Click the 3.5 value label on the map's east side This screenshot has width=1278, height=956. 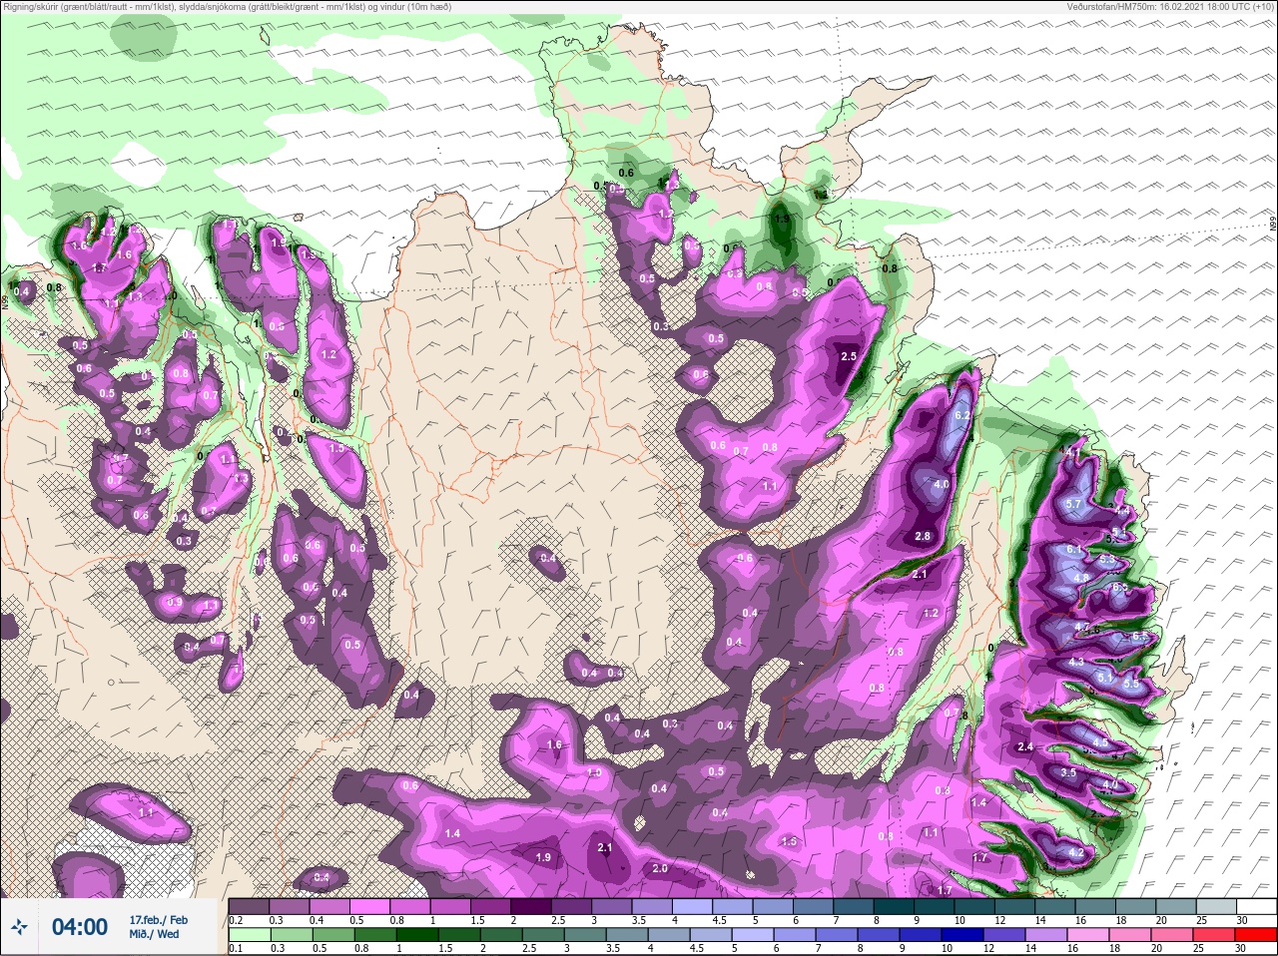pyautogui.click(x=1068, y=772)
